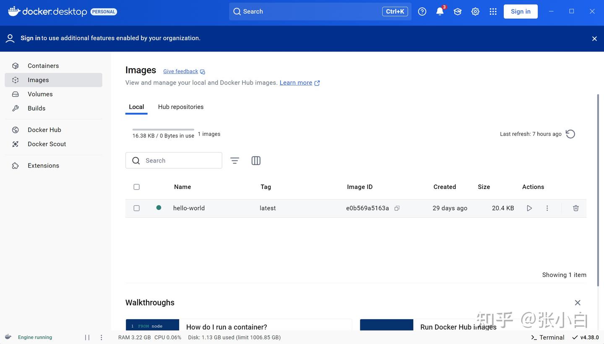Screen dimensions: 604x344
Task: Click the Sign in button
Action: (x=521, y=12)
